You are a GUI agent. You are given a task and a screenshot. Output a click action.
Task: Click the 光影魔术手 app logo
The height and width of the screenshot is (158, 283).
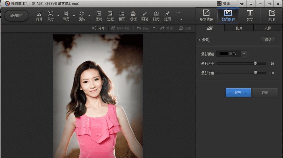[7, 3]
